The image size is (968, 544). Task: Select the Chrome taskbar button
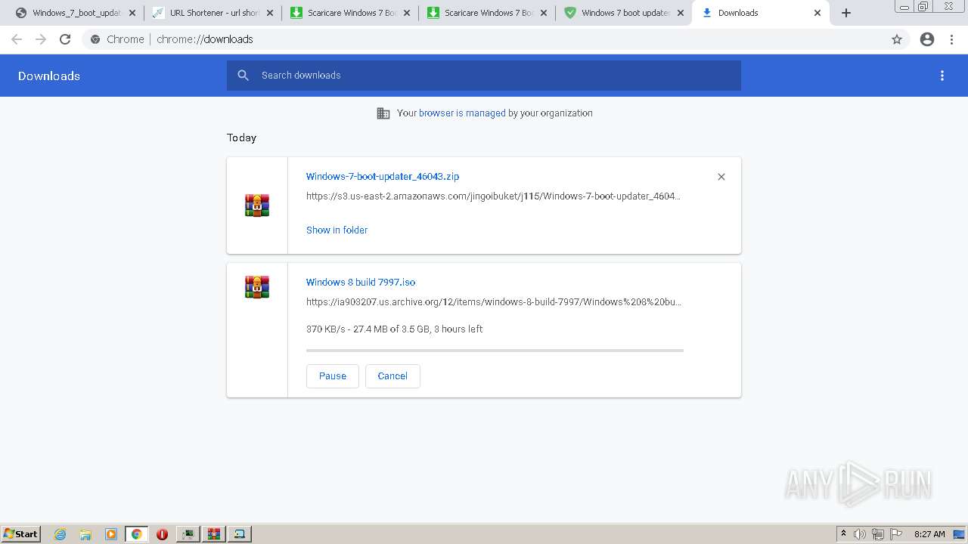point(137,534)
